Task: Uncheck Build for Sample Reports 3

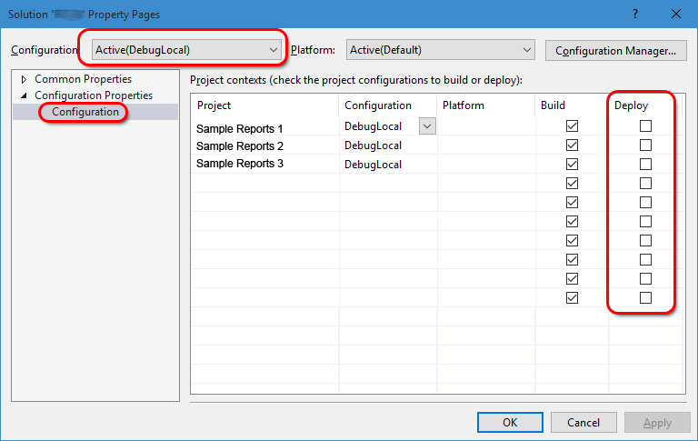Action: (572, 165)
